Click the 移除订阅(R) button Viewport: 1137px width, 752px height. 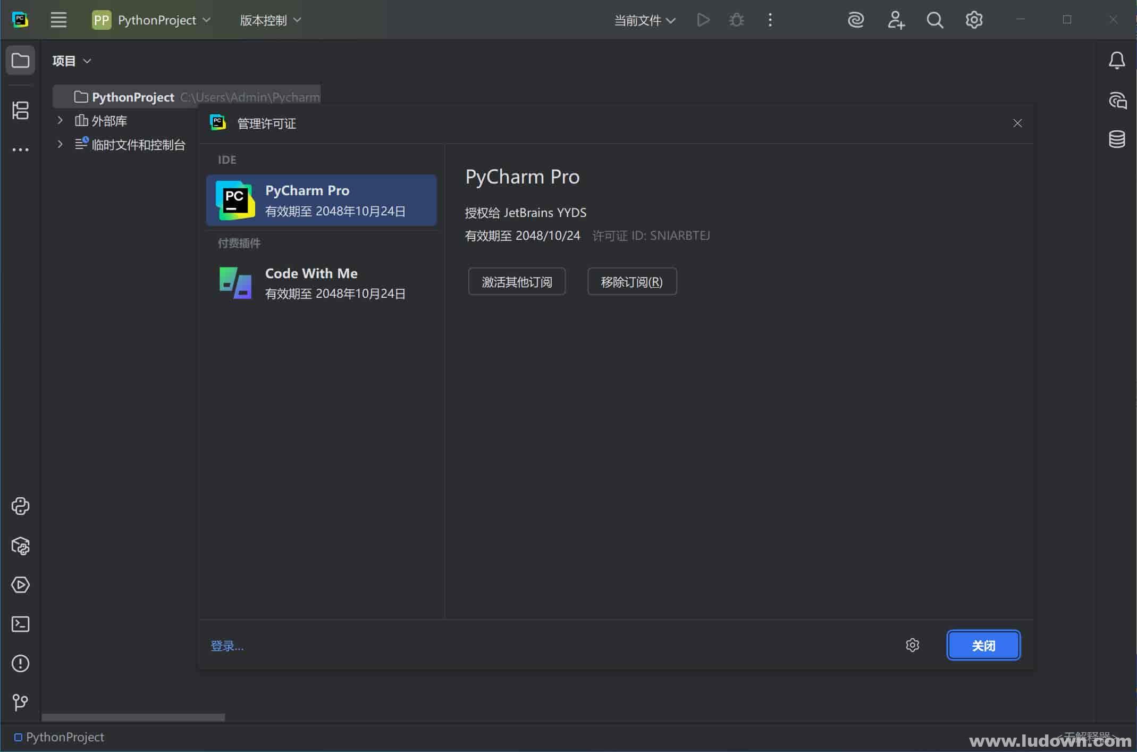(632, 281)
